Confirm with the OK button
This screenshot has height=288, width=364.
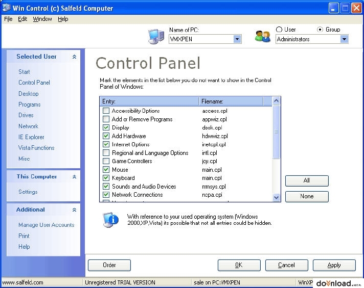click(239, 265)
